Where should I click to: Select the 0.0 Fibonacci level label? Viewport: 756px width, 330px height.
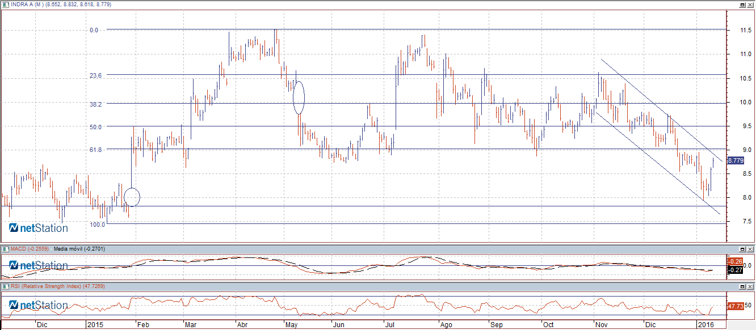(95, 30)
